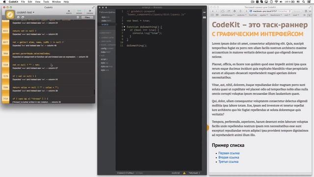Open the Help menu
Screen dimensions: 314x177
click(66, 2)
